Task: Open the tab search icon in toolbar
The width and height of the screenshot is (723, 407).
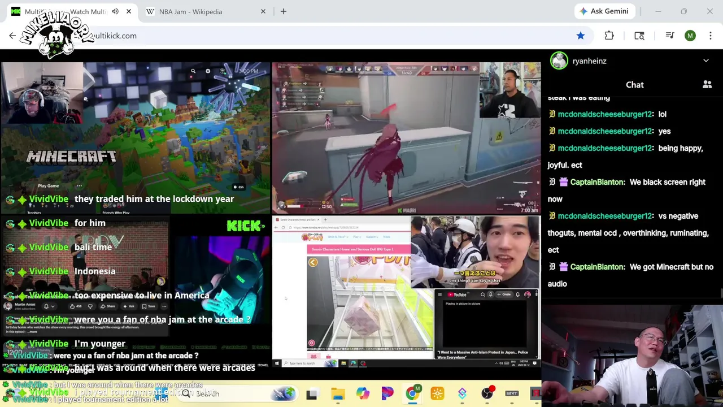Action: (x=639, y=36)
